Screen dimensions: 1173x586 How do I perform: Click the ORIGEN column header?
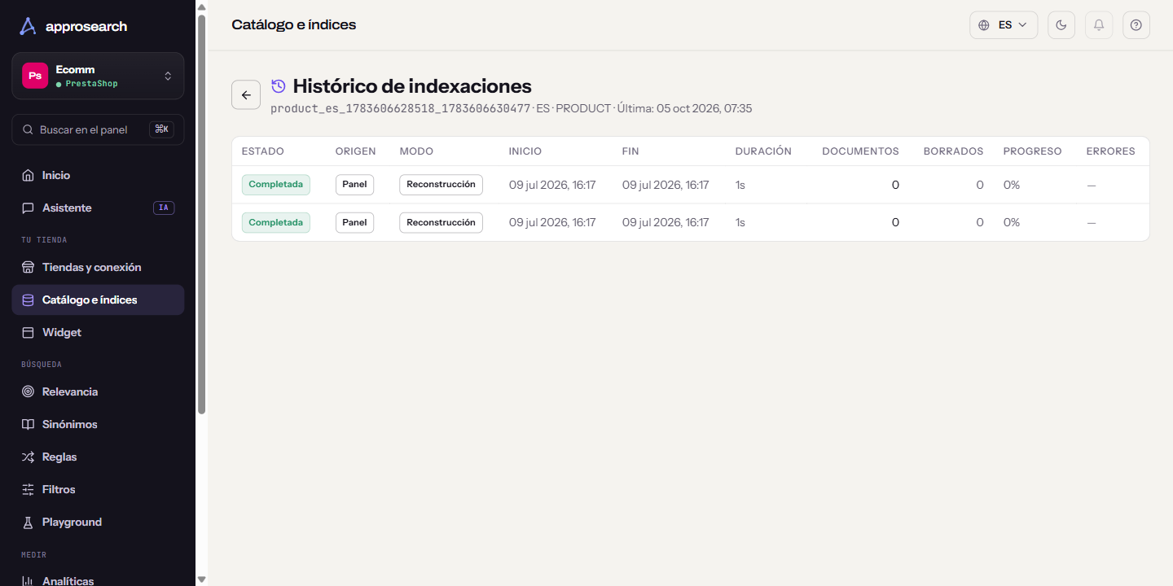pyautogui.click(x=356, y=151)
